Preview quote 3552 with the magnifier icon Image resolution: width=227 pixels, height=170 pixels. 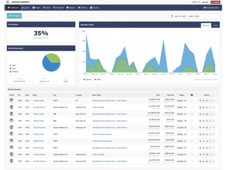tap(200, 148)
